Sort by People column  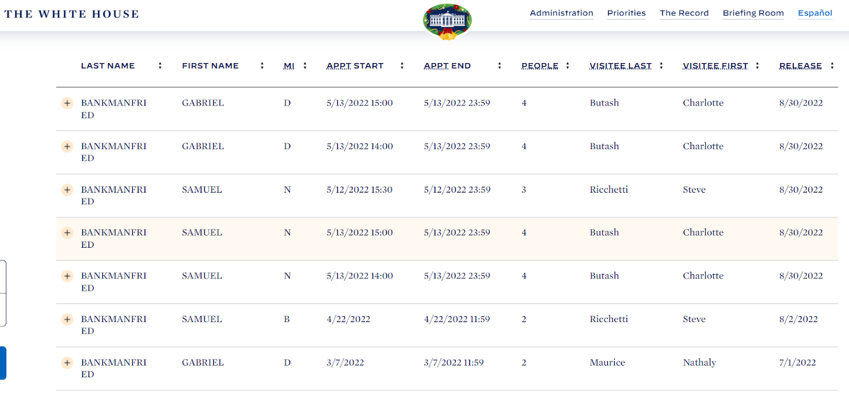pyautogui.click(x=540, y=66)
